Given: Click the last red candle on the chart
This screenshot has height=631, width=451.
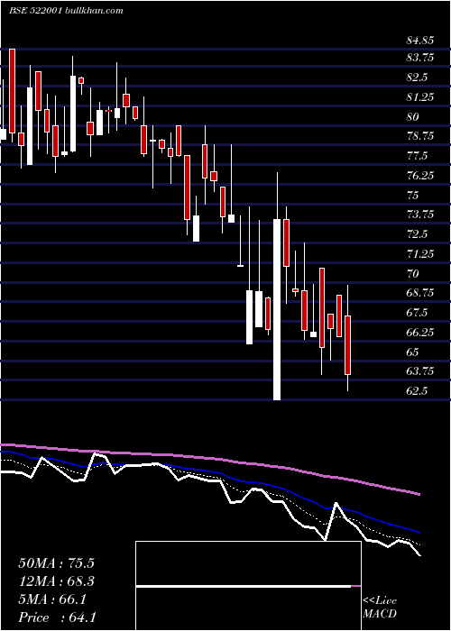Looking at the screenshot, I should coord(347,345).
